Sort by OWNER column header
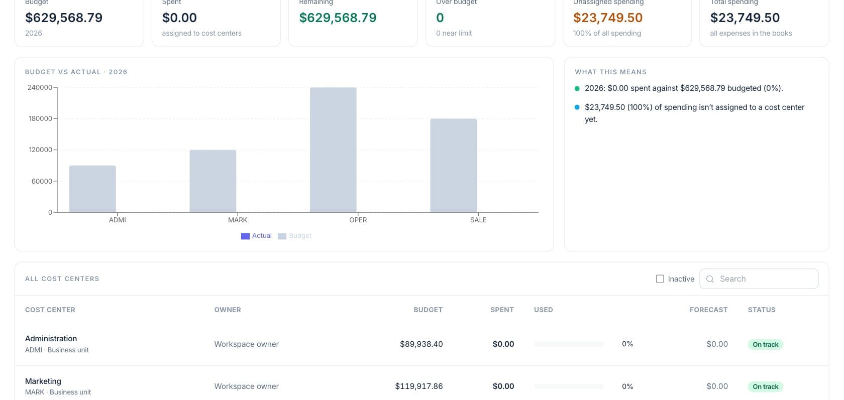The width and height of the screenshot is (844, 400). tap(228, 310)
